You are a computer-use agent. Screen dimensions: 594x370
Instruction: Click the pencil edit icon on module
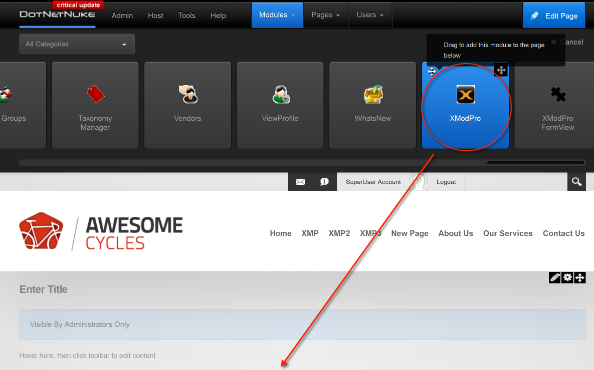(x=554, y=278)
